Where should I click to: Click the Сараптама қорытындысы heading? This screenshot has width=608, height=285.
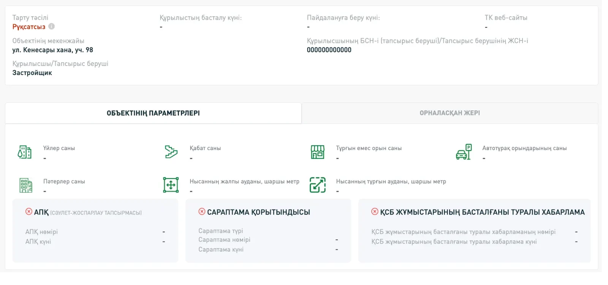258,212
